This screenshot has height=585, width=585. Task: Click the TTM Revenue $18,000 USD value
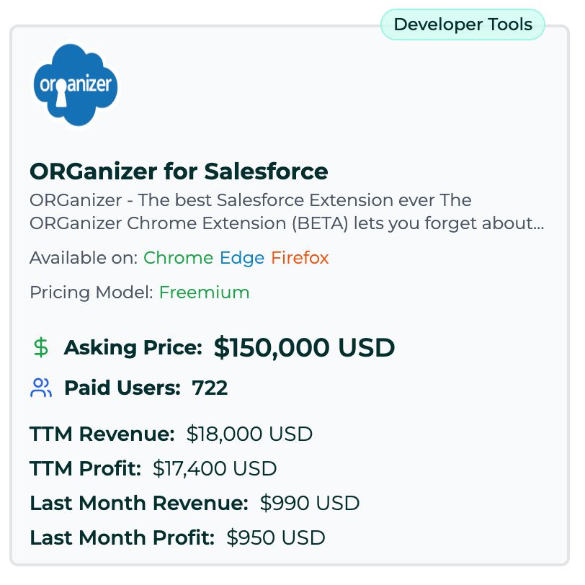[x=249, y=434]
